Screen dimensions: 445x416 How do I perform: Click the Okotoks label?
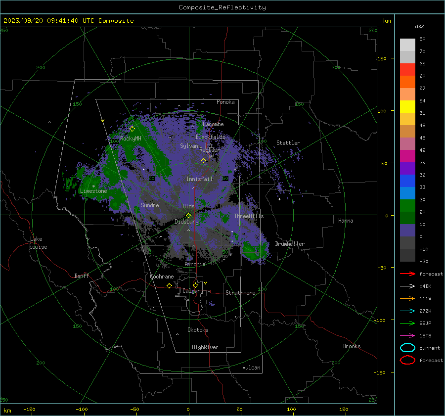click(x=198, y=330)
